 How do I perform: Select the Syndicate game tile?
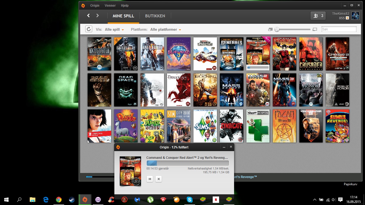(232, 126)
